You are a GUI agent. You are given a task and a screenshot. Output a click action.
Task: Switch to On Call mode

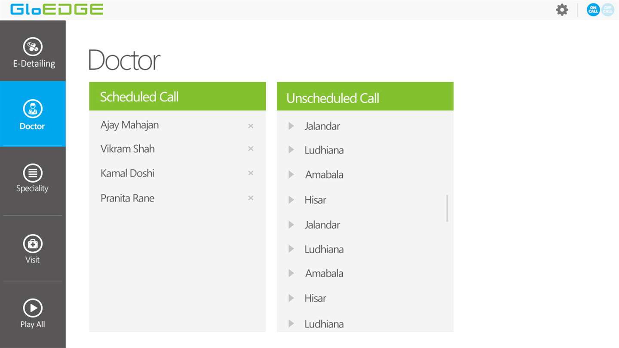[593, 10]
